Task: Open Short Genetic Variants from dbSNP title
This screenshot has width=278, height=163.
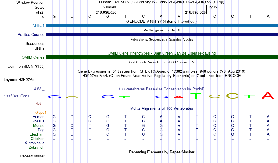Action: pos(162,62)
